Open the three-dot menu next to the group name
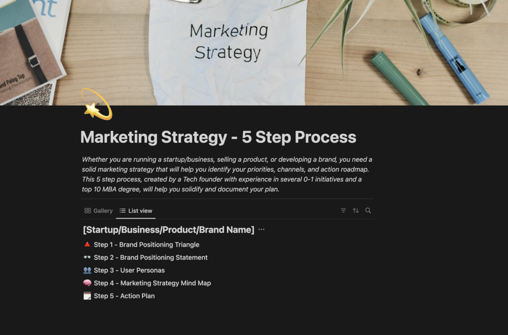 pos(261,229)
